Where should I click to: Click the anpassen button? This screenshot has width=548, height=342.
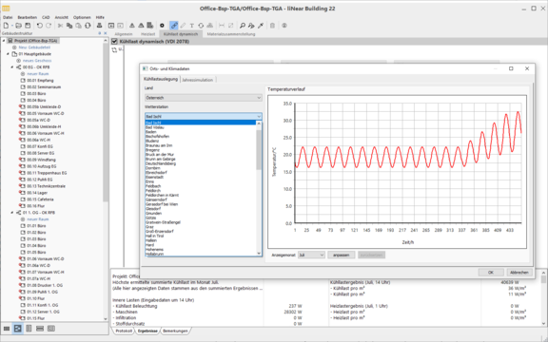pyautogui.click(x=342, y=256)
